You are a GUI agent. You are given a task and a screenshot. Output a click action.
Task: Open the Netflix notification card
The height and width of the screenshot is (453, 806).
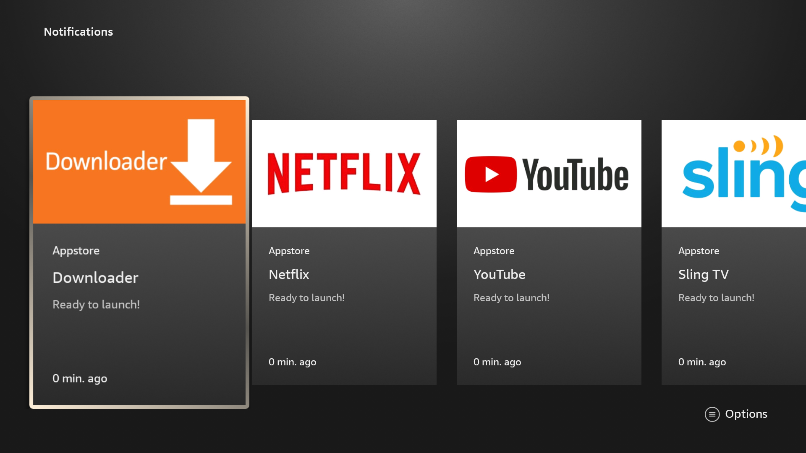click(x=344, y=252)
